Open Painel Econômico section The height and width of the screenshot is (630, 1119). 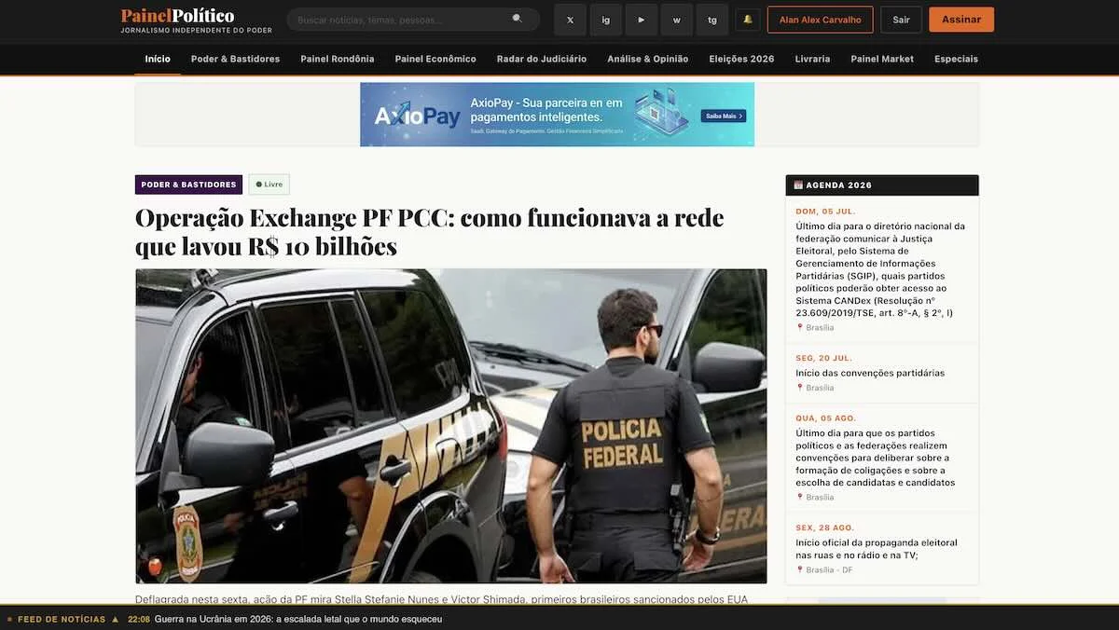(x=435, y=59)
